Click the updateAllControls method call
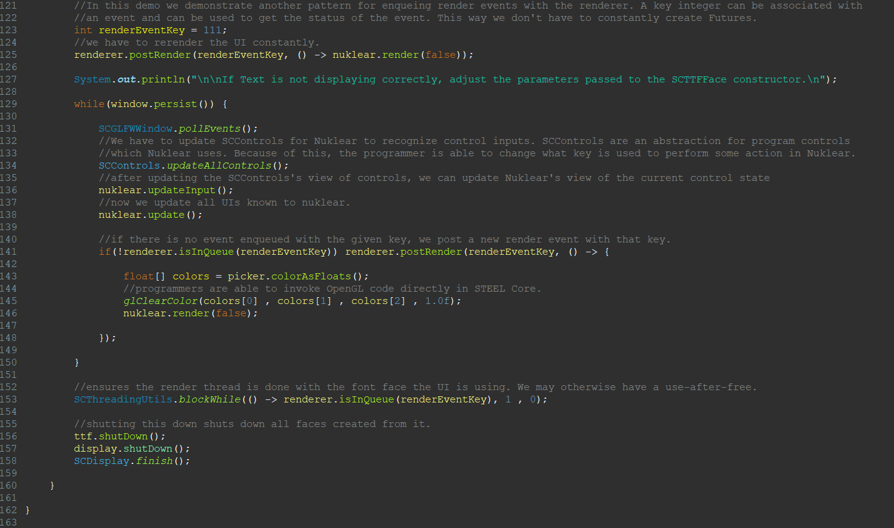The height and width of the screenshot is (528, 894). [219, 166]
